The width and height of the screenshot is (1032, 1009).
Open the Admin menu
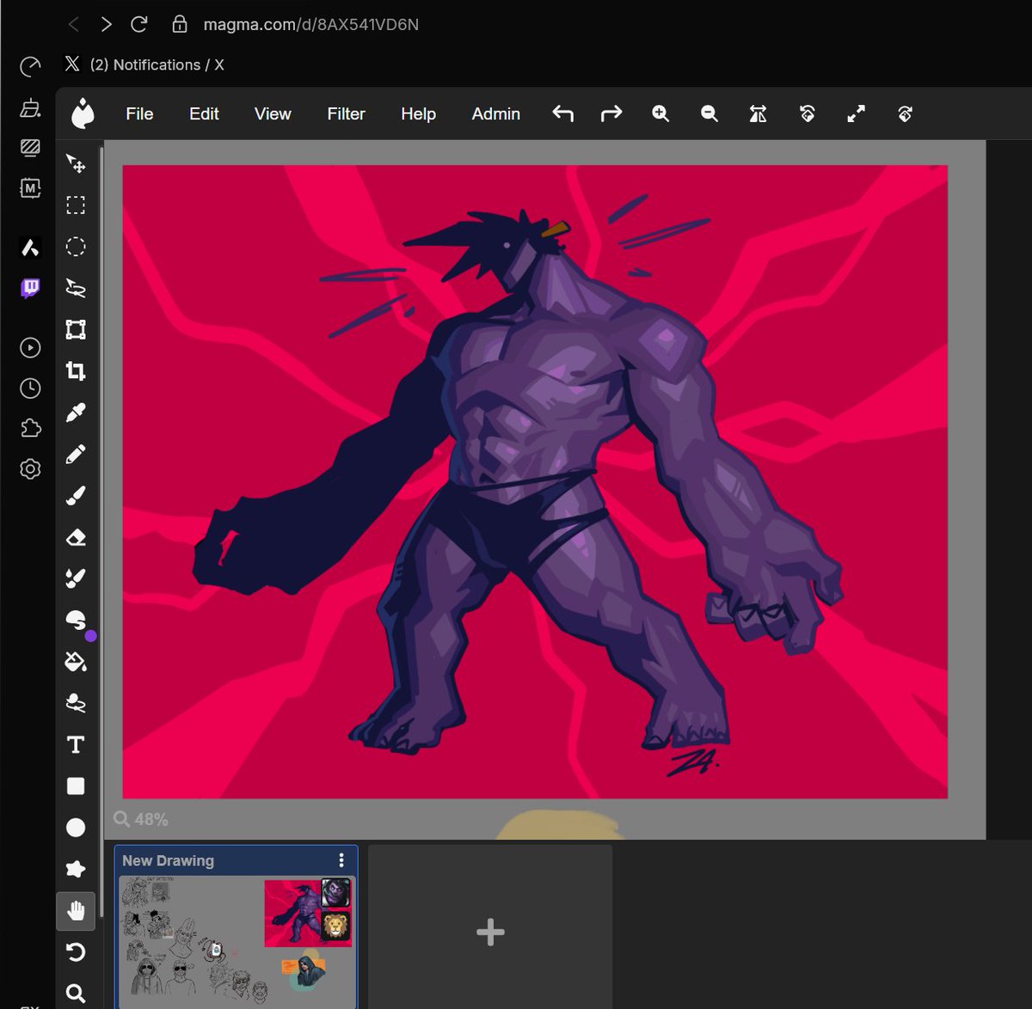[x=496, y=113]
